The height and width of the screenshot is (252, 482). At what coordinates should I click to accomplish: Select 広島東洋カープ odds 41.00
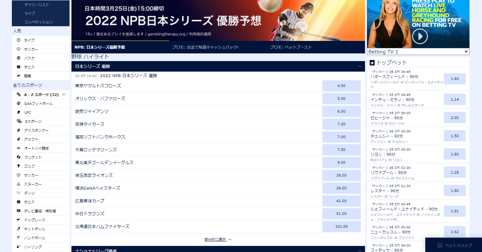tap(342, 201)
